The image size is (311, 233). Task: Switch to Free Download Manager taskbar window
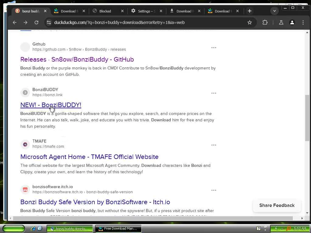[x=118, y=229]
